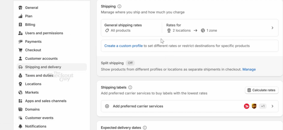
Task: Expand General shipping rates with chevron
Action: coord(272,28)
